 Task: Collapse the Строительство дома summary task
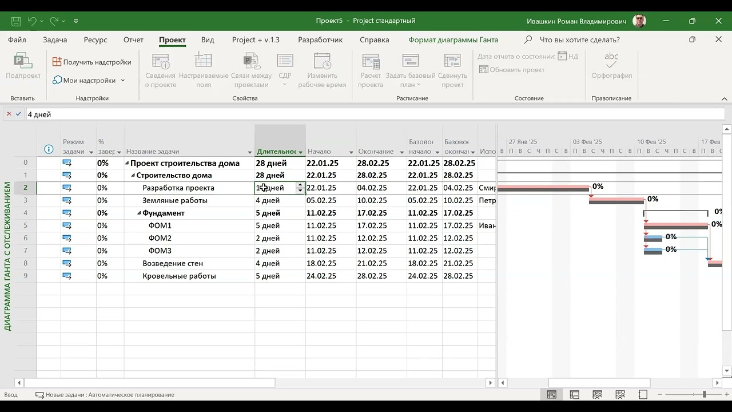coord(133,176)
